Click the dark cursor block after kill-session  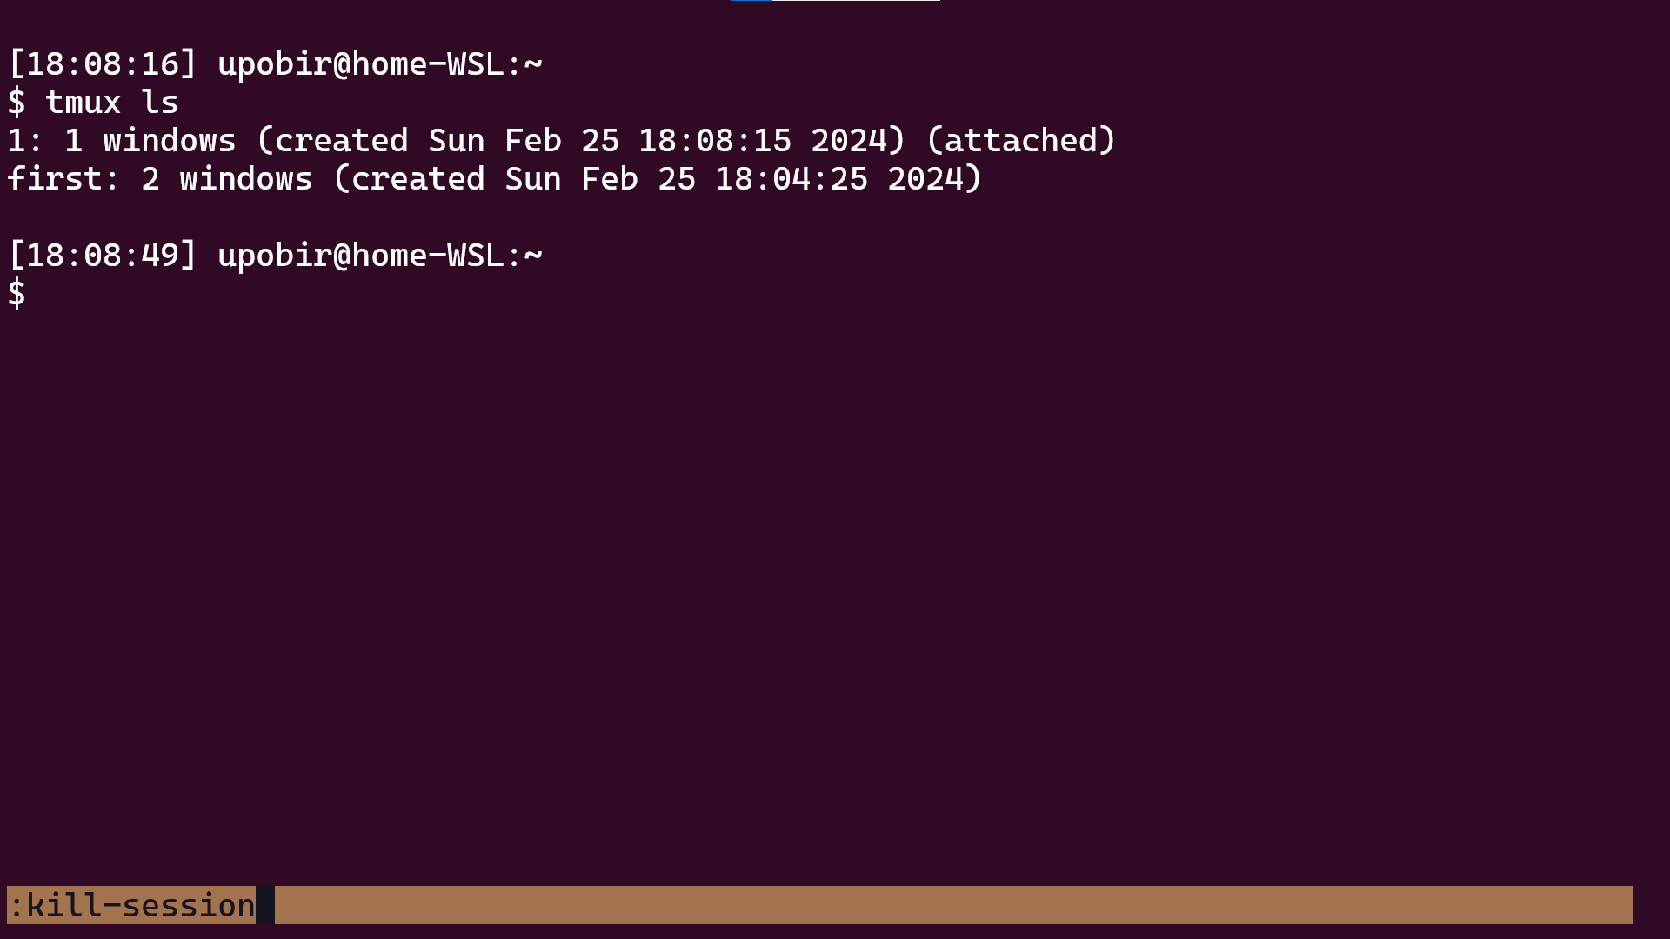[x=265, y=905]
